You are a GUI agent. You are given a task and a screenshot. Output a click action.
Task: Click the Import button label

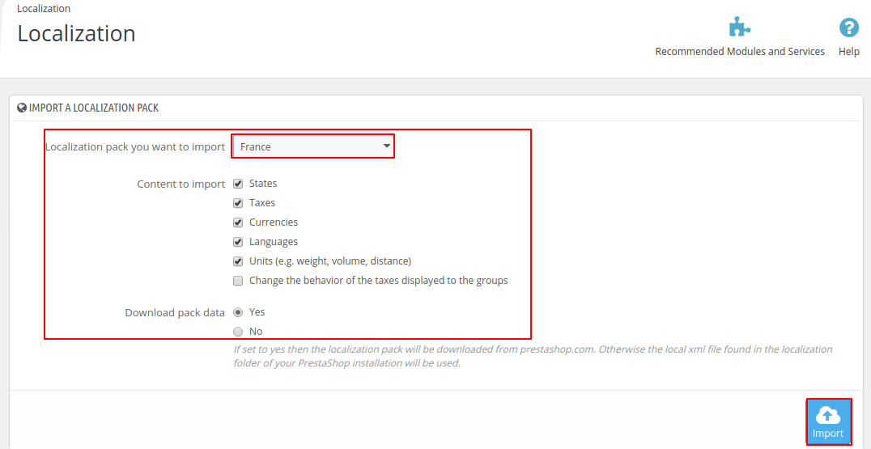point(827,434)
